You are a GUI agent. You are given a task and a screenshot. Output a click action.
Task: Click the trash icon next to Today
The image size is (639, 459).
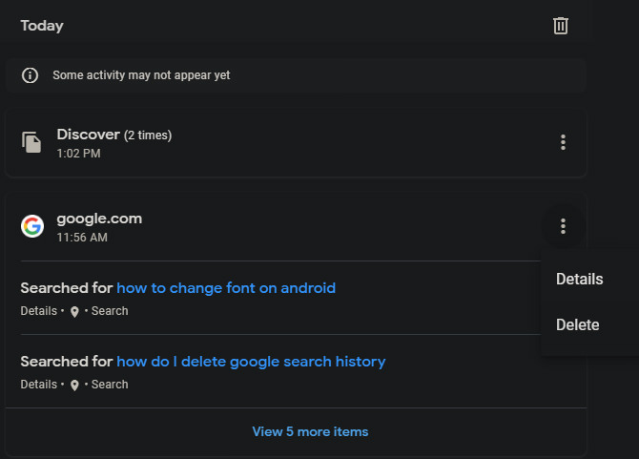[x=561, y=26]
